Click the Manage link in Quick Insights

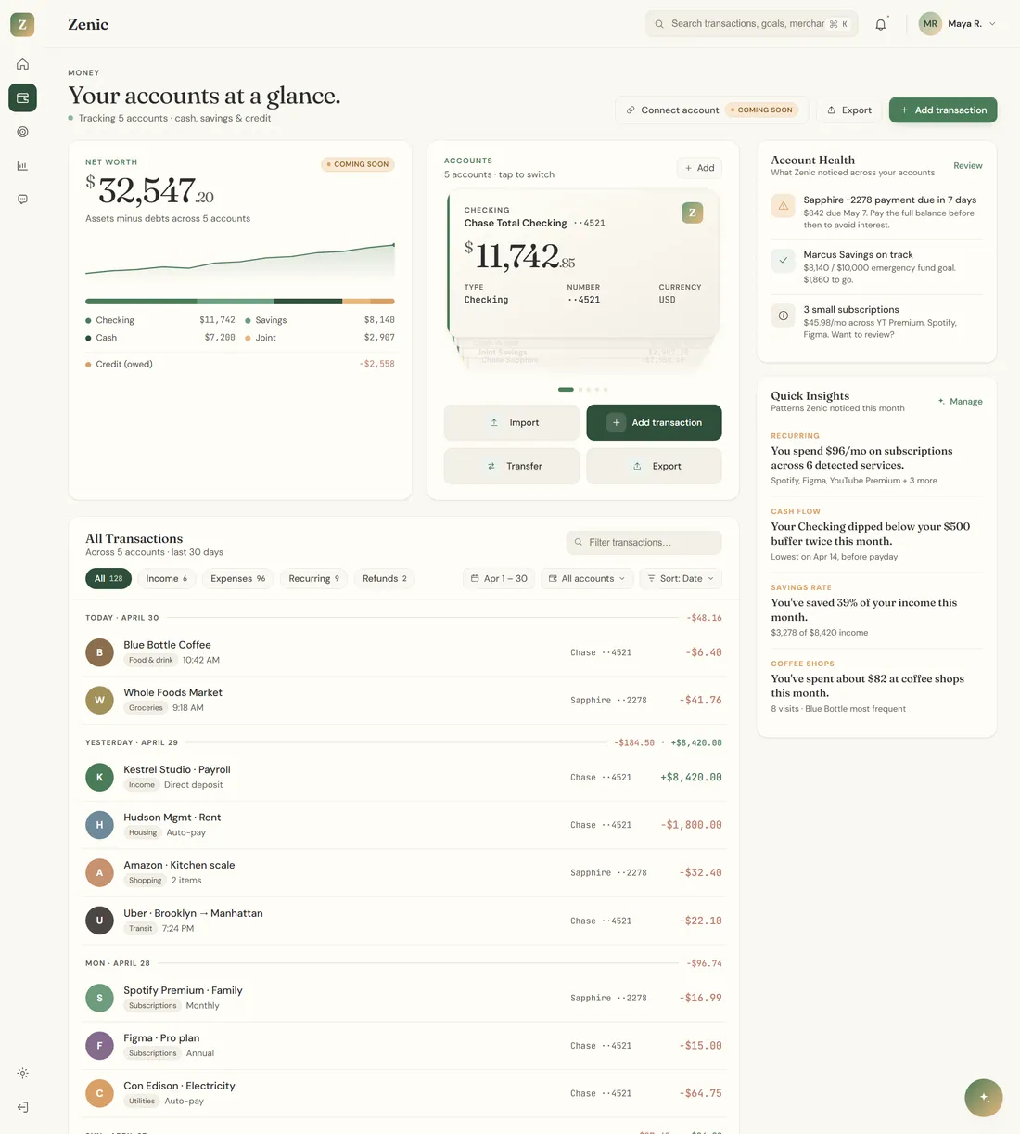961,402
